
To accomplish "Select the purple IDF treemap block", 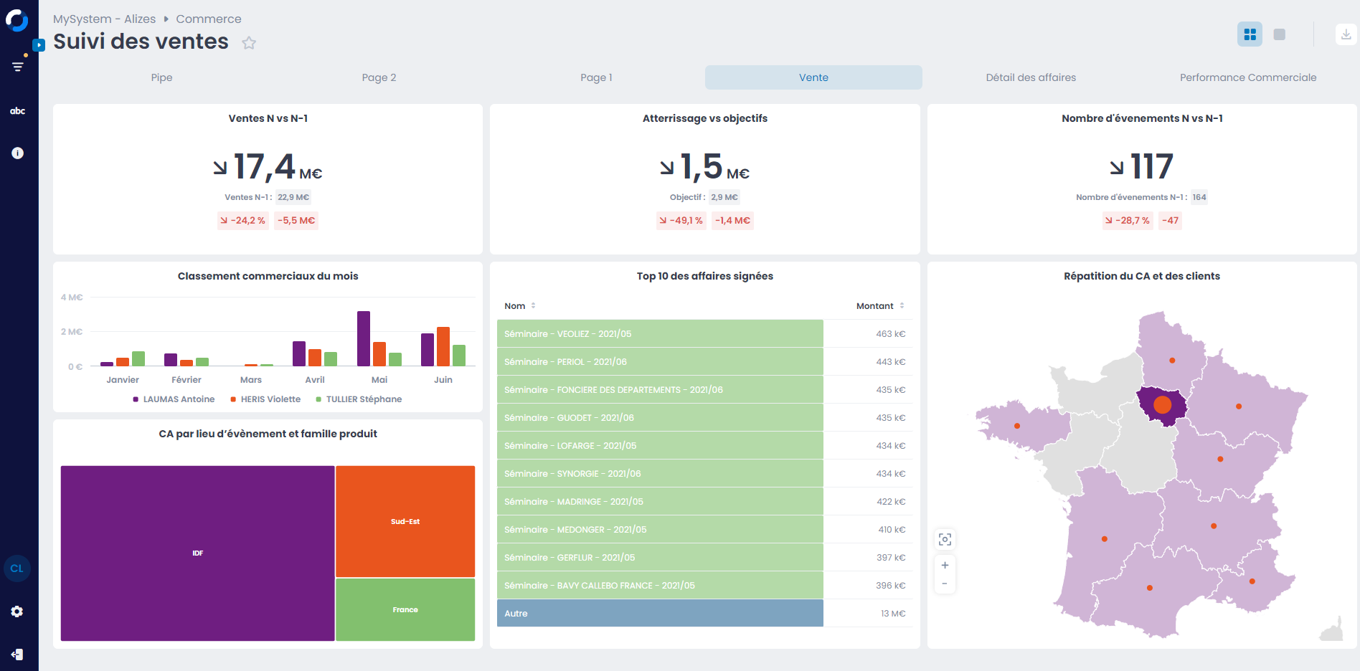I will 197,553.
